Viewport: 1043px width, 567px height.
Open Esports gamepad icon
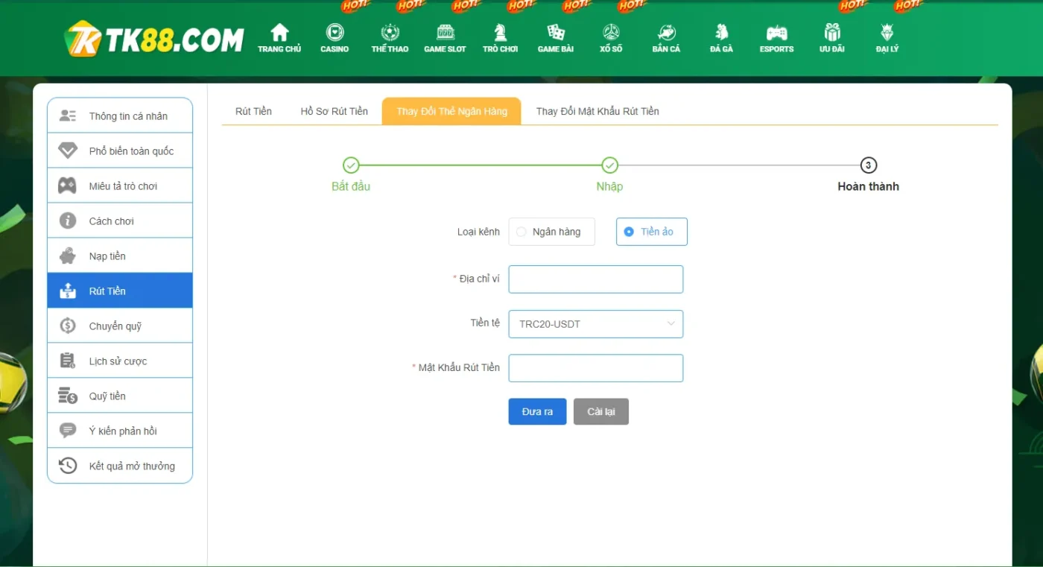click(776, 34)
